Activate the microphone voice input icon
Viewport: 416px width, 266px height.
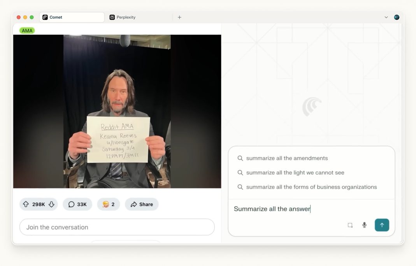365,225
